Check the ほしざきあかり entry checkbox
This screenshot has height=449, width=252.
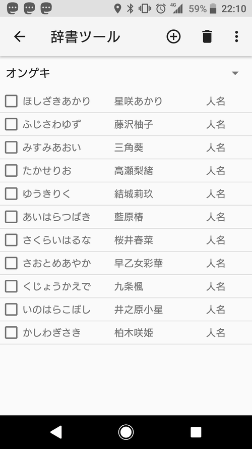(11, 101)
